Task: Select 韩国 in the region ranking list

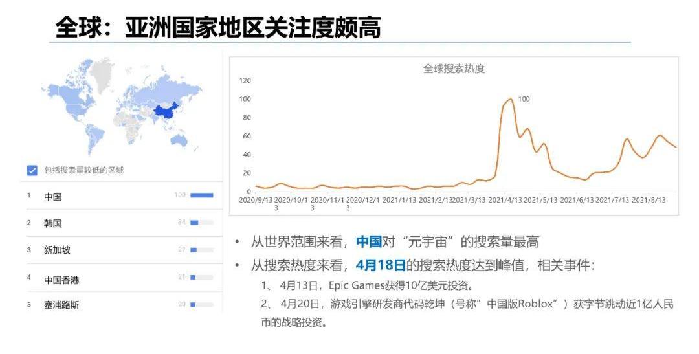Action: (x=53, y=223)
